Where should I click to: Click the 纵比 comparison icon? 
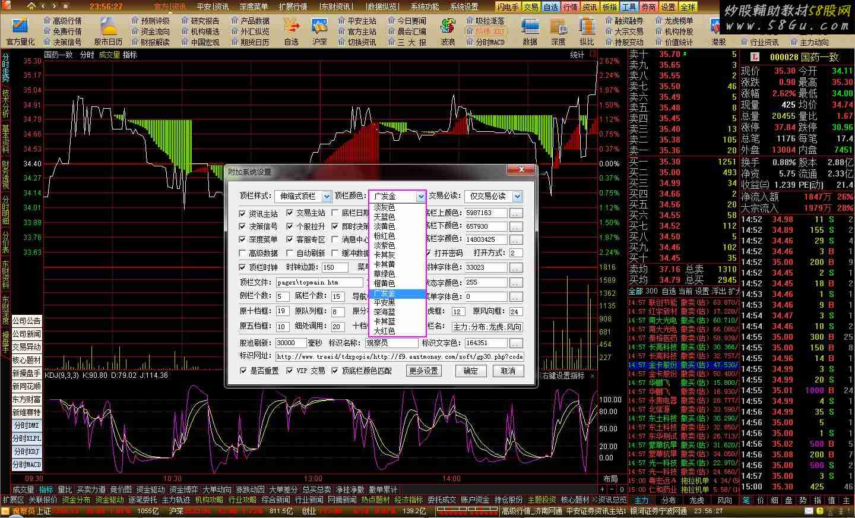(587, 31)
